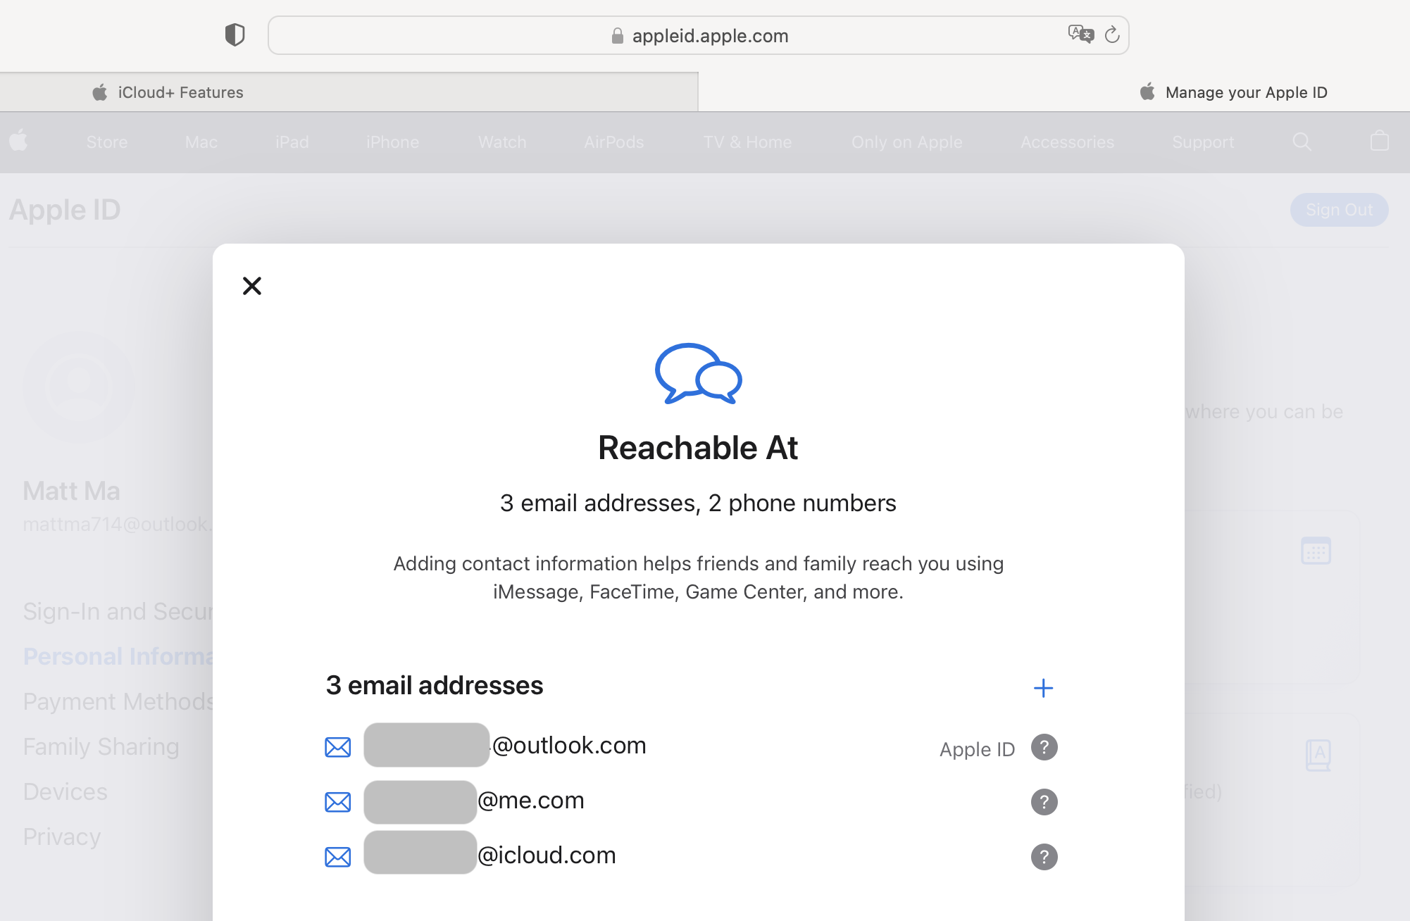Open Family Sharing in the sidebar
Viewport: 1410px width, 921px height.
pos(101,746)
